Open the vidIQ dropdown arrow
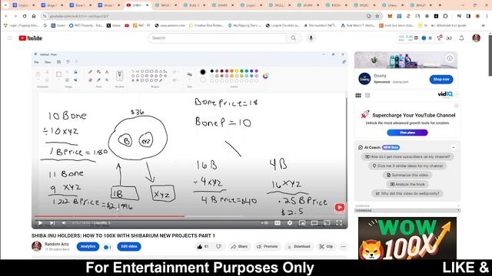Screen dimensions: 492x276 pyautogui.click(x=457, y=94)
